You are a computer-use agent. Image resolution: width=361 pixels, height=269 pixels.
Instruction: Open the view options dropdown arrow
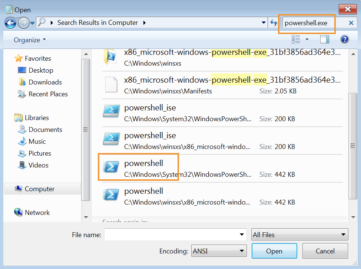(307, 39)
